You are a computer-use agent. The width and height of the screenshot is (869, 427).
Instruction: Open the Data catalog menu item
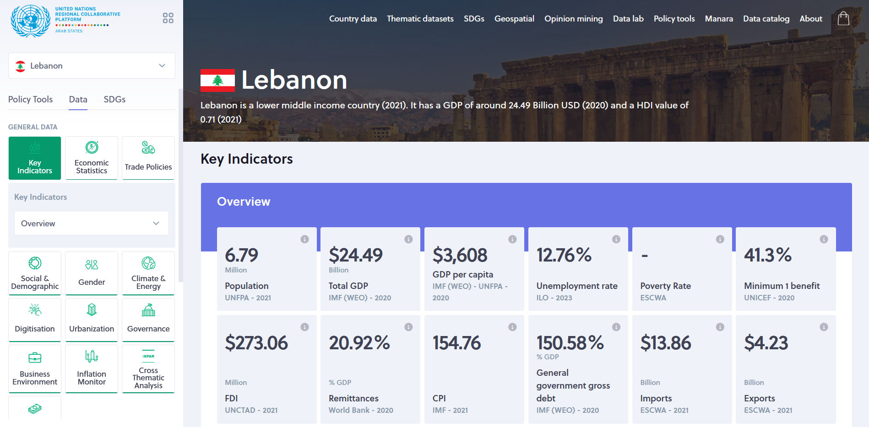766,19
